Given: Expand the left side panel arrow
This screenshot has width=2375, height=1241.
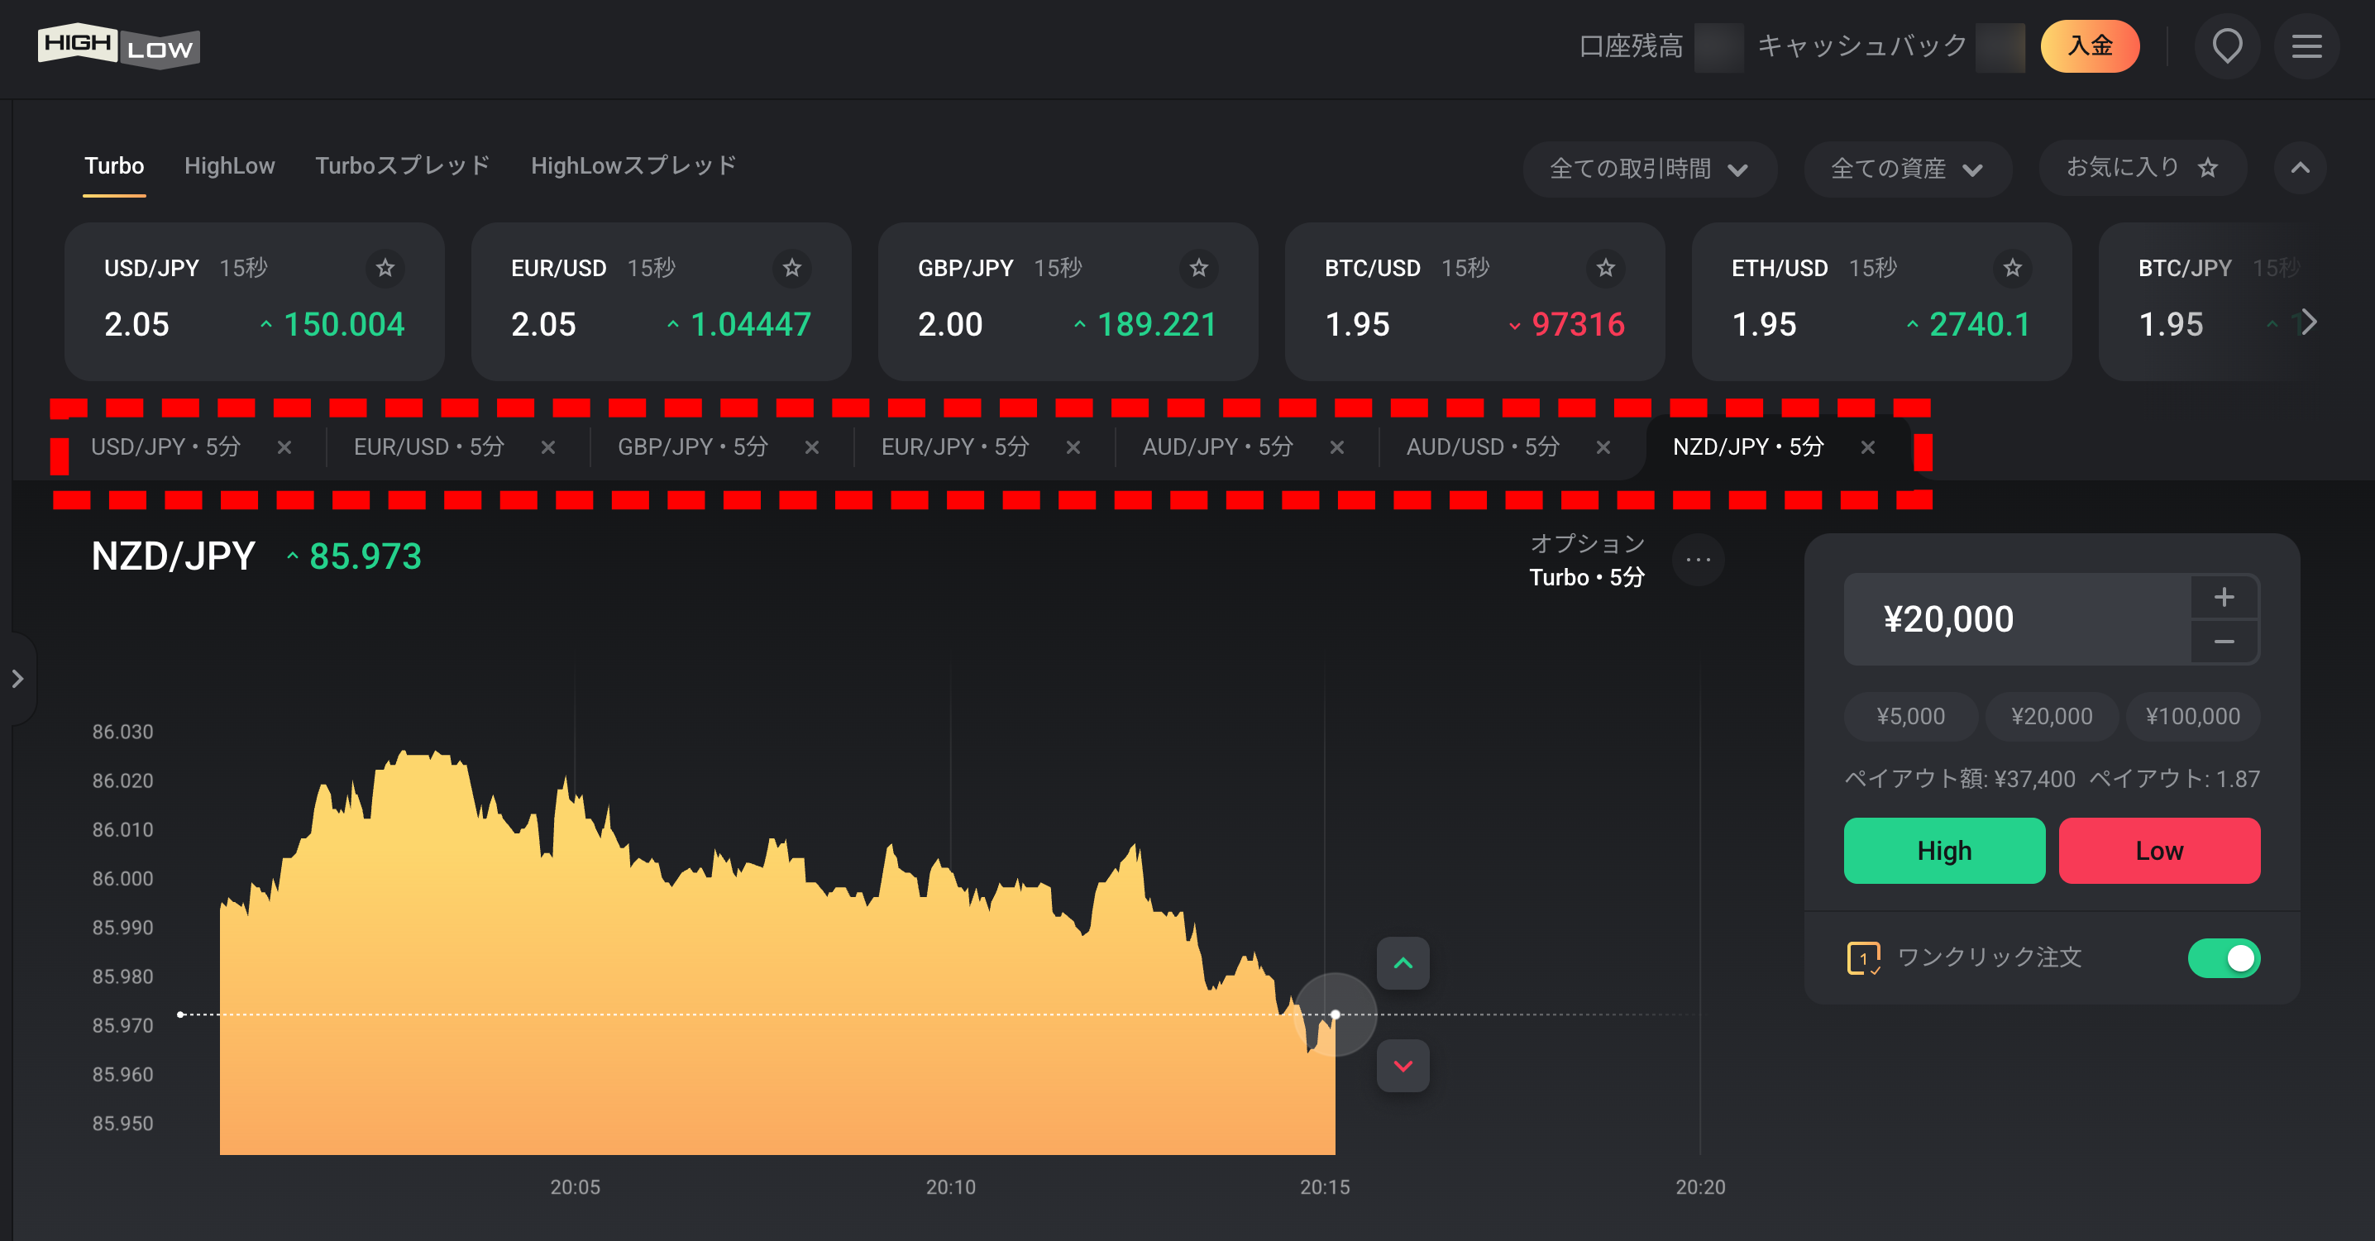Looking at the screenshot, I should [17, 679].
